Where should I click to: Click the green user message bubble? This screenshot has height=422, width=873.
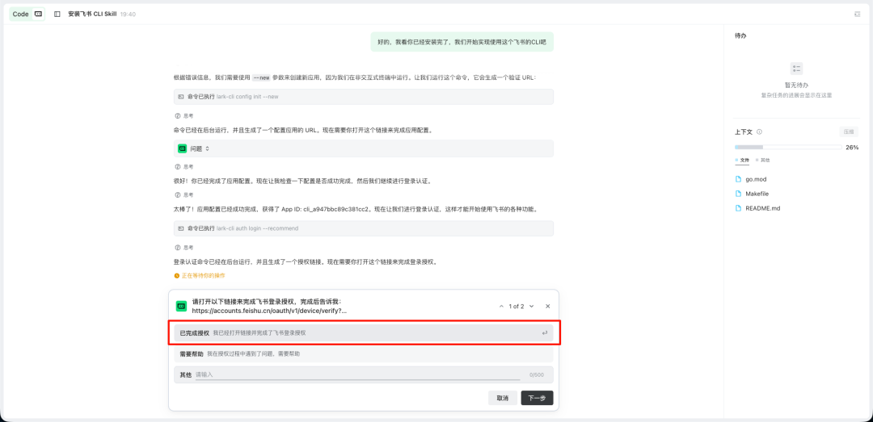click(x=462, y=42)
